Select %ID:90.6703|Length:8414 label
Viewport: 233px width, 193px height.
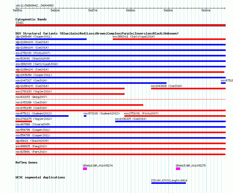tap(169, 180)
